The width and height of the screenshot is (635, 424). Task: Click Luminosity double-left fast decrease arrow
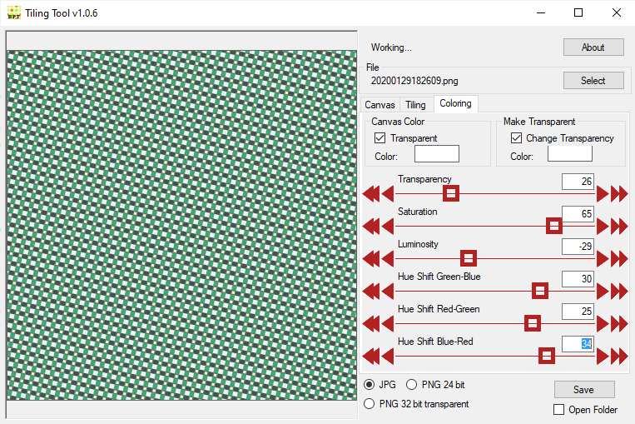click(371, 258)
